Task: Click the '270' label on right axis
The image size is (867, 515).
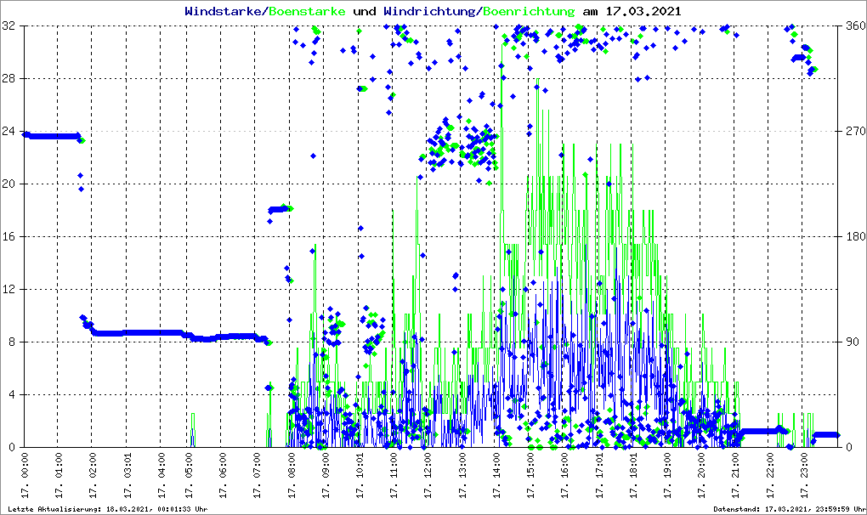Action: pos(853,132)
